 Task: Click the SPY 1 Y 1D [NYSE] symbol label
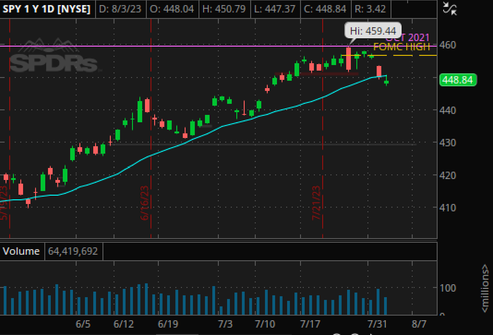pyautogui.click(x=47, y=9)
